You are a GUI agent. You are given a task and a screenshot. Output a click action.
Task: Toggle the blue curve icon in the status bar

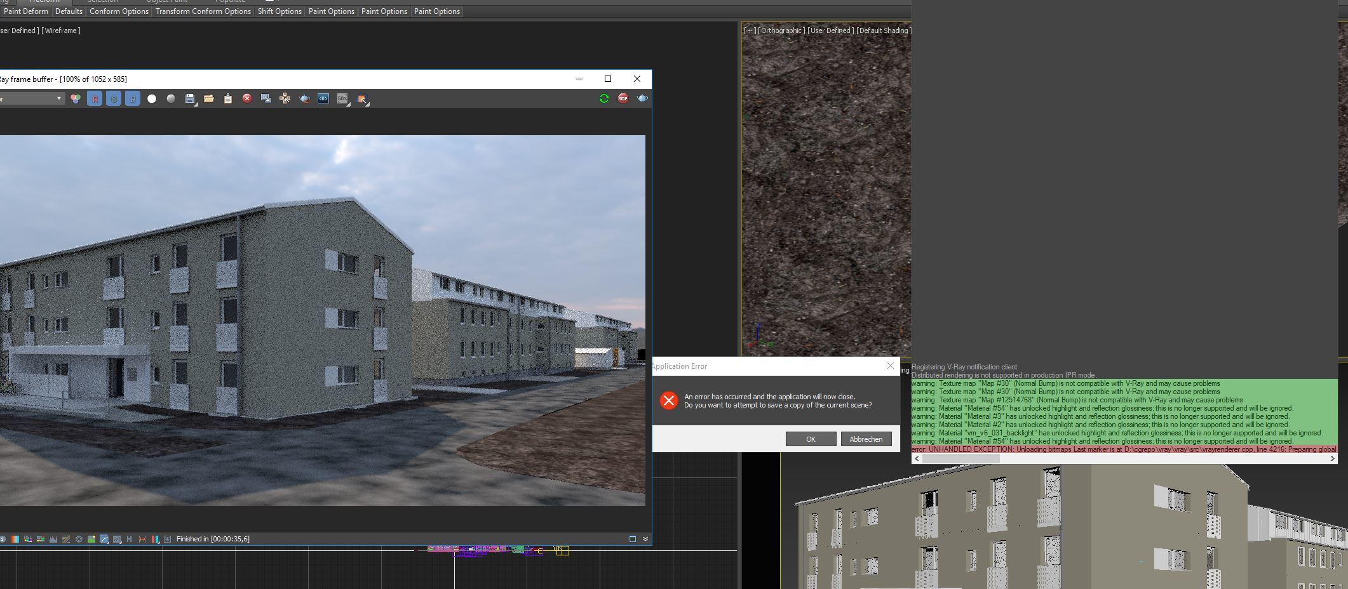click(104, 539)
